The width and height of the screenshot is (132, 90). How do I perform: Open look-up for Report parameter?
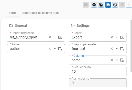pyautogui.click(x=122, y=49)
